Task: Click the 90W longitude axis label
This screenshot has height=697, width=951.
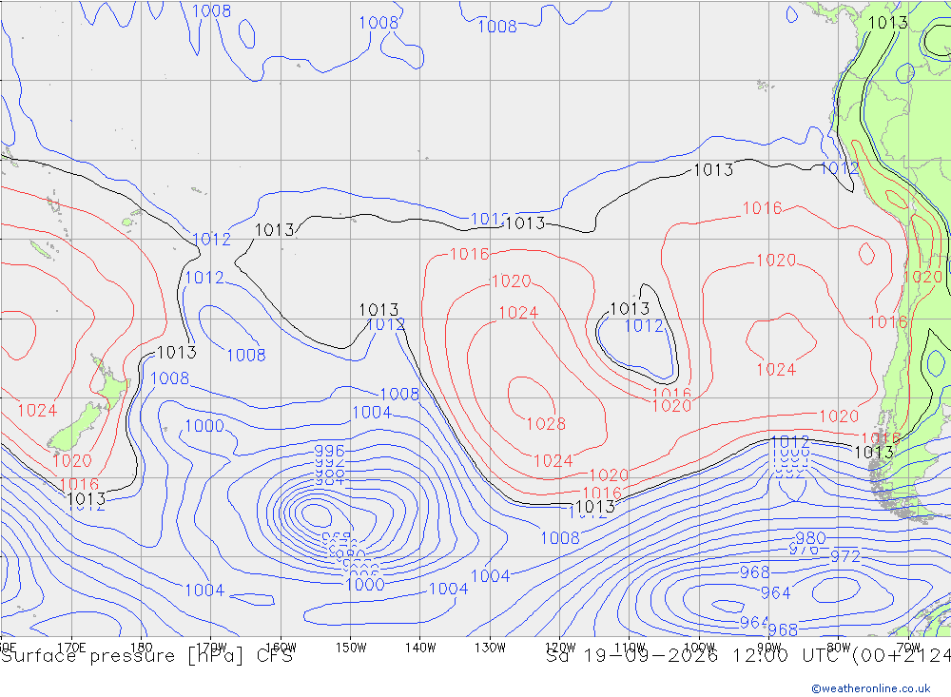Action: point(769,648)
